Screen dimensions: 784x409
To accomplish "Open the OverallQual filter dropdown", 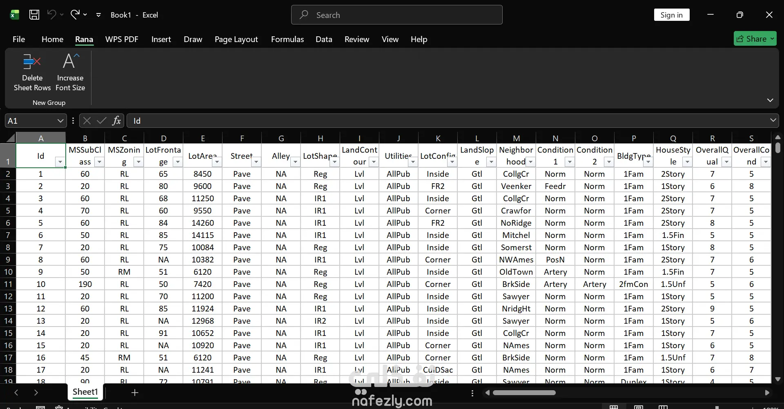I will 726,162.
